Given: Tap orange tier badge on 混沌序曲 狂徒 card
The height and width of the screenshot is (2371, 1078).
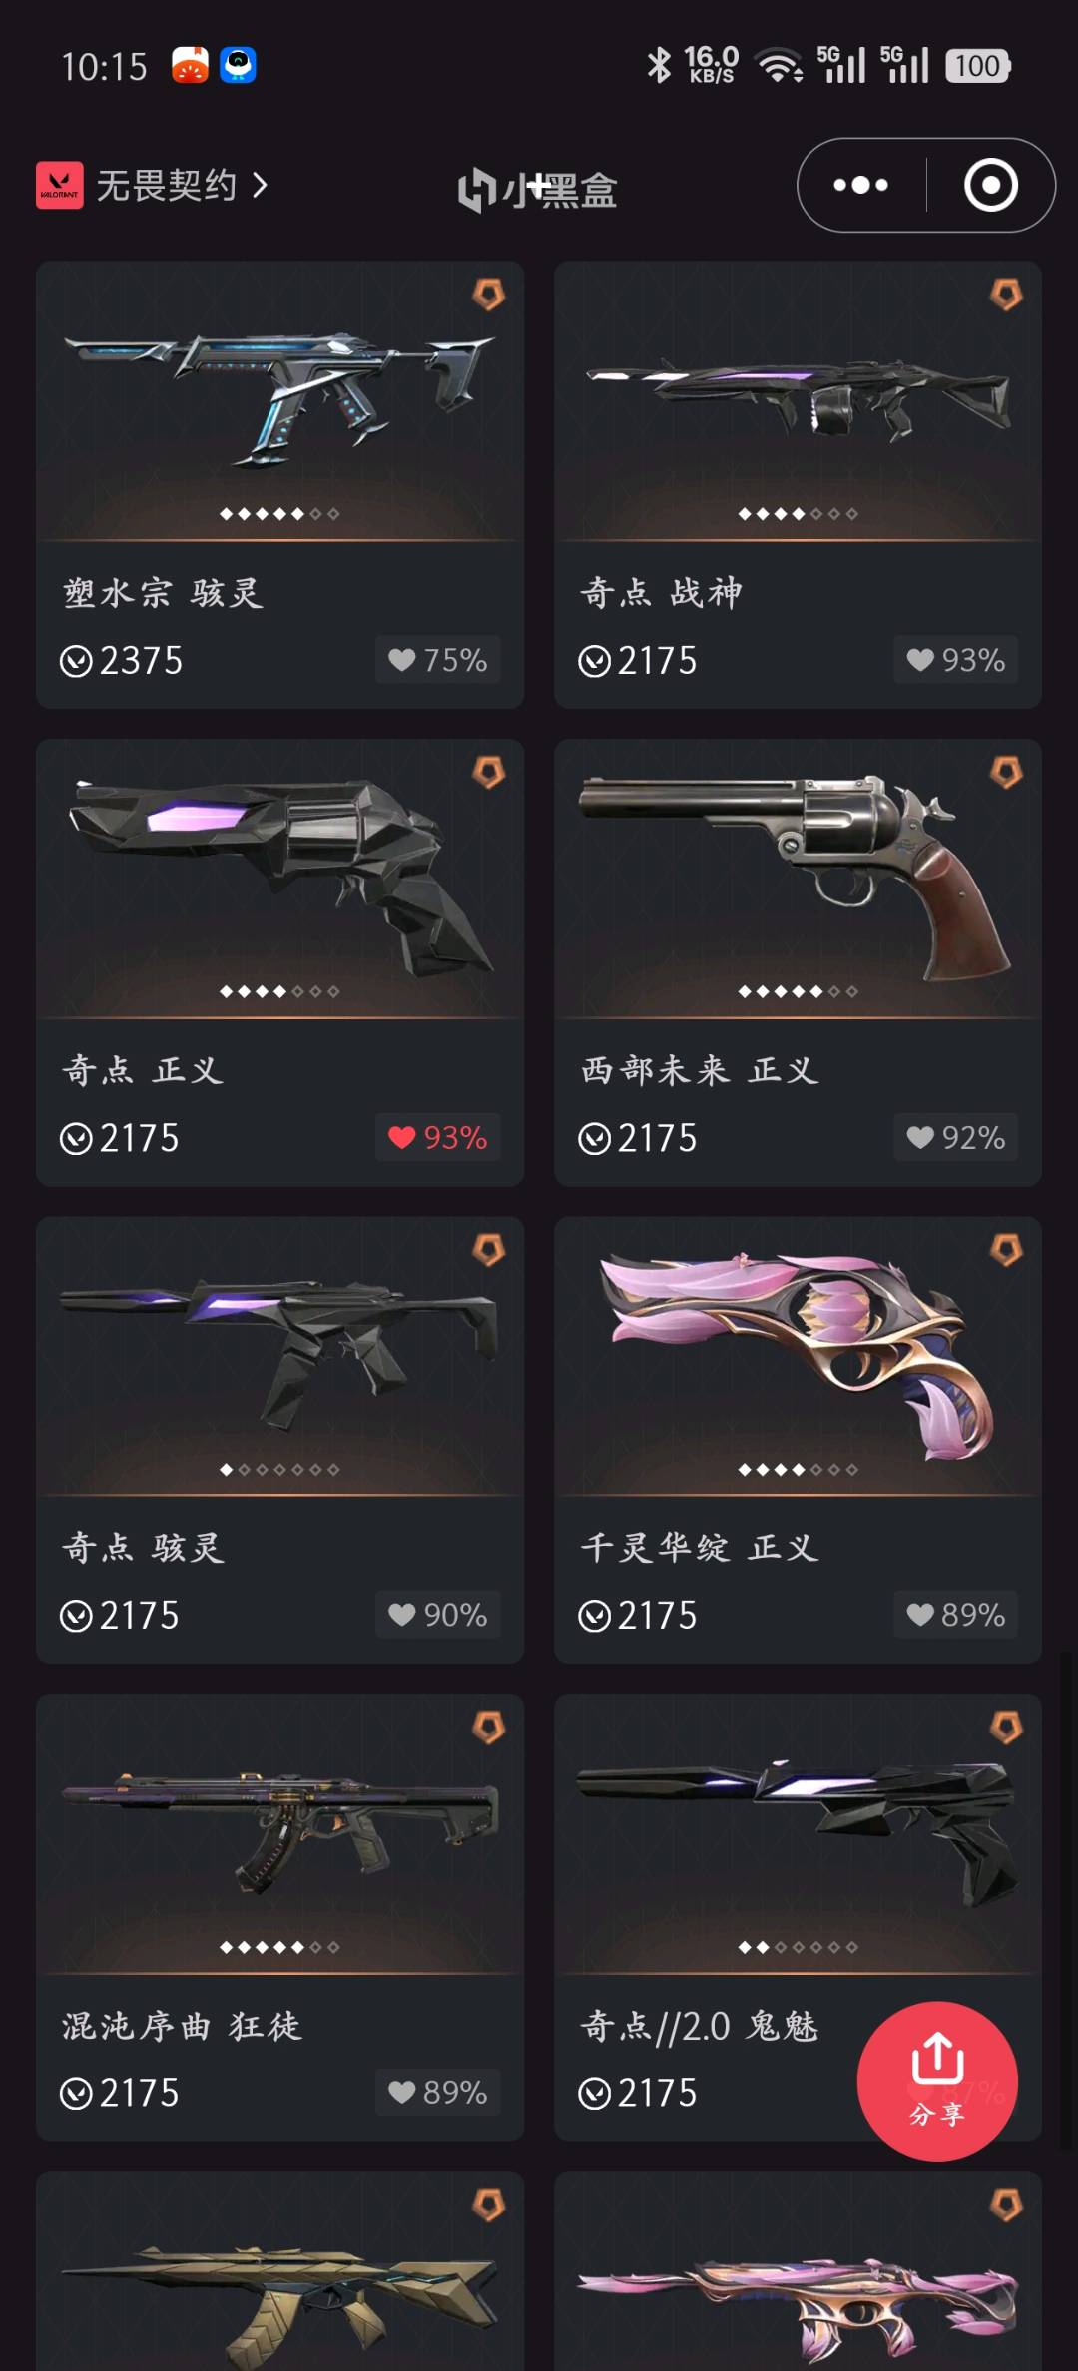Looking at the screenshot, I should coord(488,1727).
